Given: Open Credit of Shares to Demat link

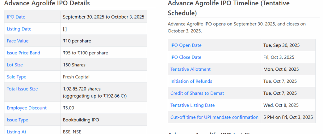Looking at the screenshot, I should tap(197, 93).
